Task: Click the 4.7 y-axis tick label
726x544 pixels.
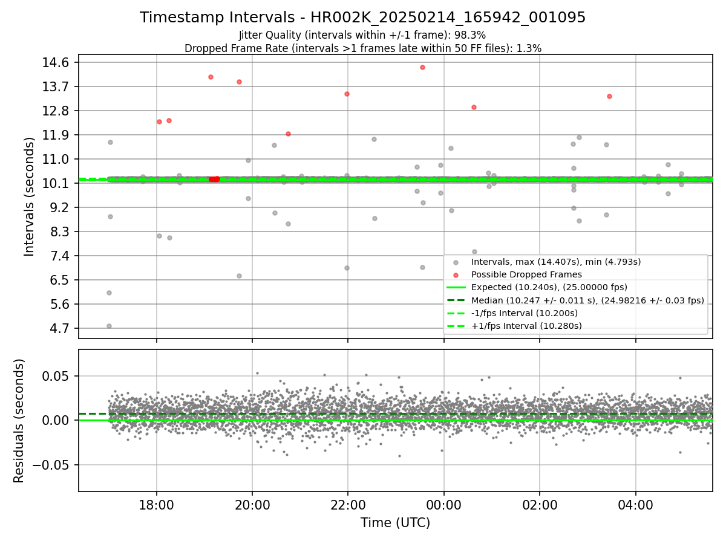Action: 60,328
